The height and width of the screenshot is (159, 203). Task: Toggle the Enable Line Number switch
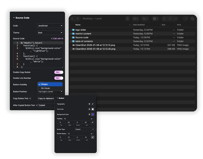click(x=59, y=78)
